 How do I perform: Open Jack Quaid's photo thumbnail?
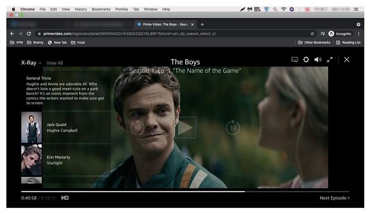point(31,127)
